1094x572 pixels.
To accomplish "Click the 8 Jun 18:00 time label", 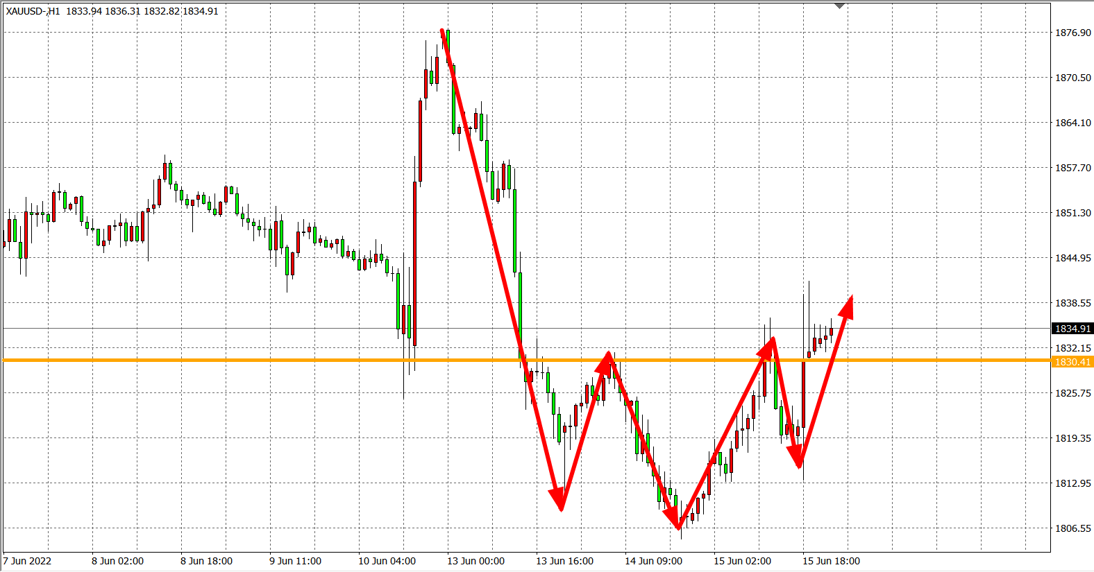I will point(206,561).
